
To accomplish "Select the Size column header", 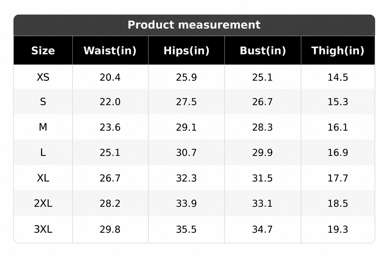I will coord(43,50).
